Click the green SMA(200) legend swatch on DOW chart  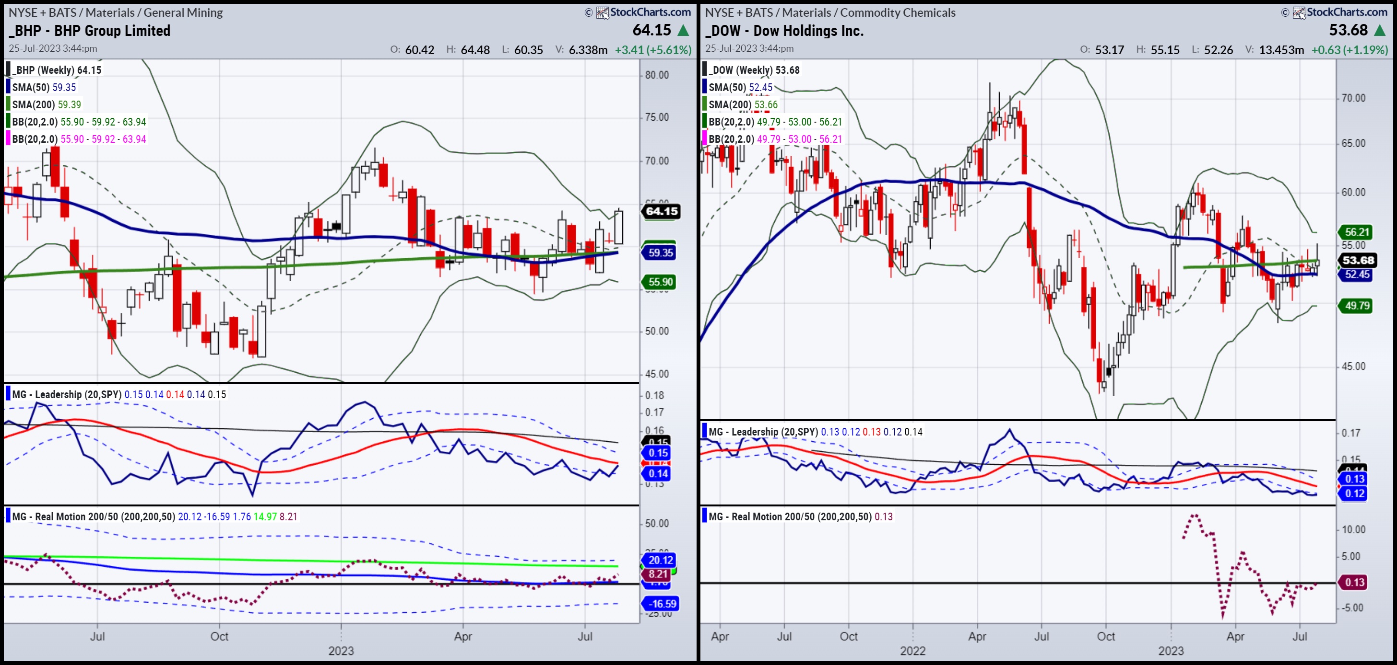704,104
